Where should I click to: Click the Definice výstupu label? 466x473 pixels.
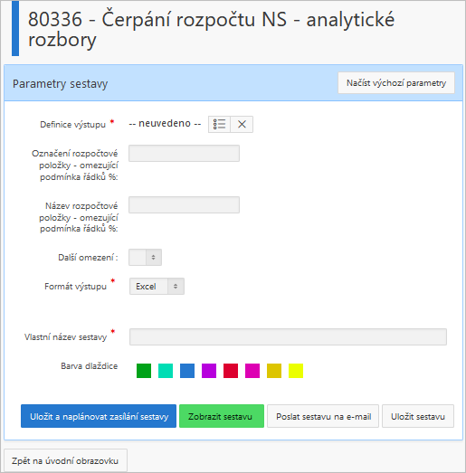tap(73, 125)
